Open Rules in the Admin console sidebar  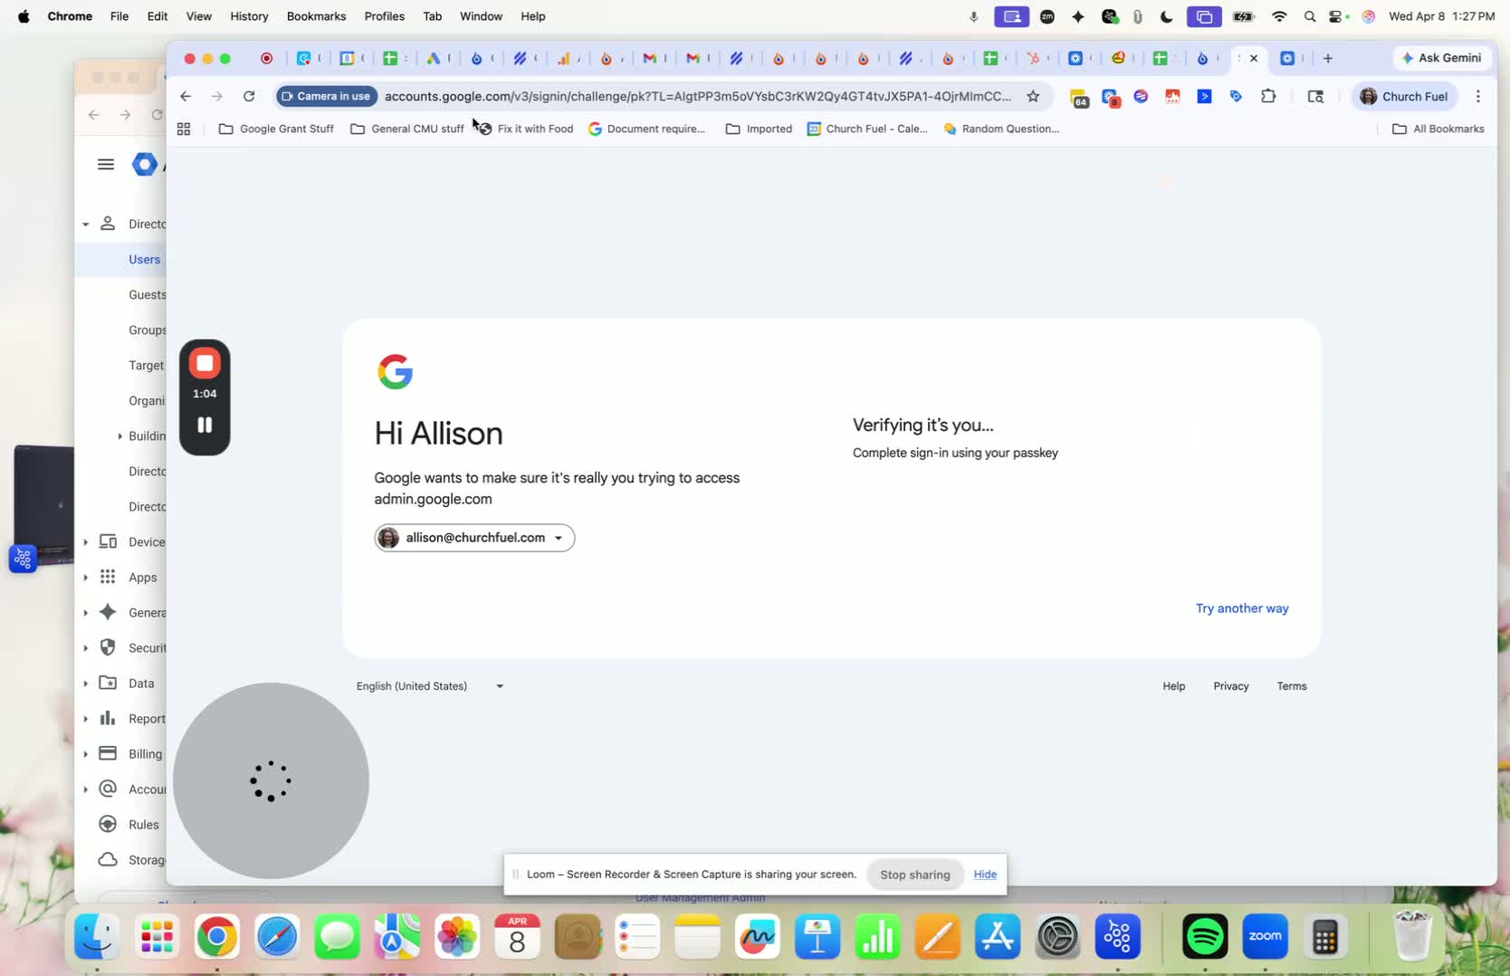pyautogui.click(x=143, y=825)
